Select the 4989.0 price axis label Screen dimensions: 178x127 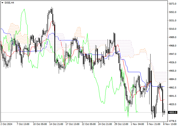coord(173,37)
